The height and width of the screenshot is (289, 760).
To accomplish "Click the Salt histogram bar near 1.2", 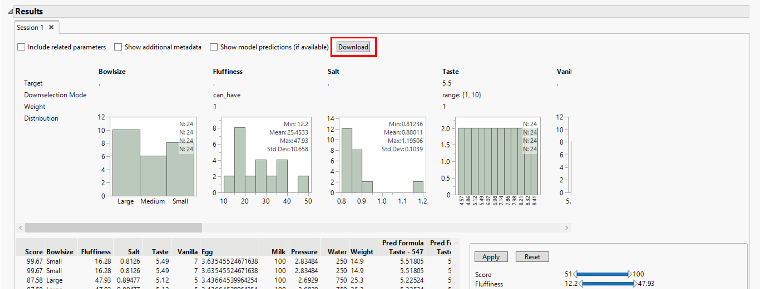I will (418, 187).
